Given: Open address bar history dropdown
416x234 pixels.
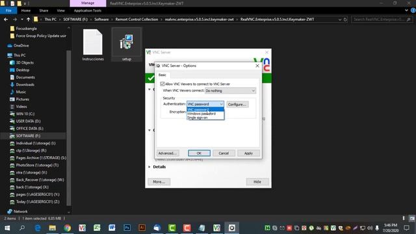Looking at the screenshot, I should click(x=340, y=19).
